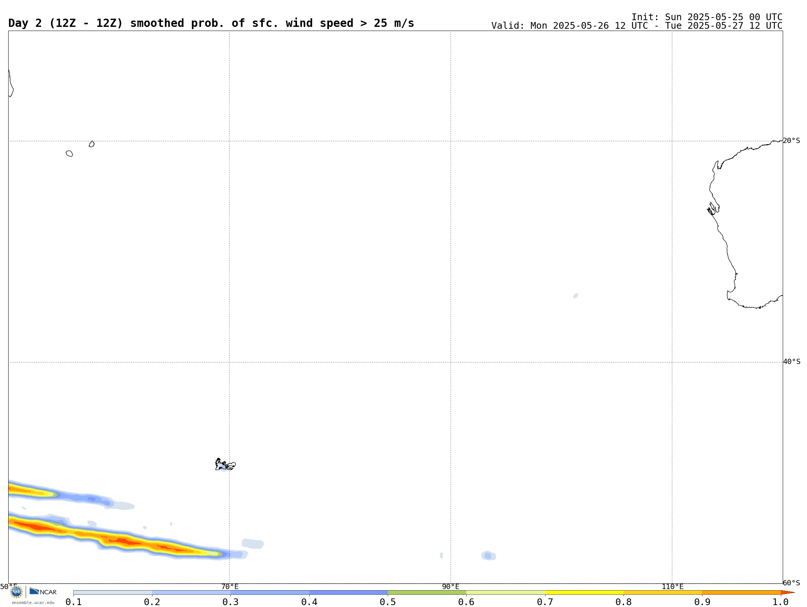
Task: Click the 90°E longitude label
Action: click(x=451, y=586)
